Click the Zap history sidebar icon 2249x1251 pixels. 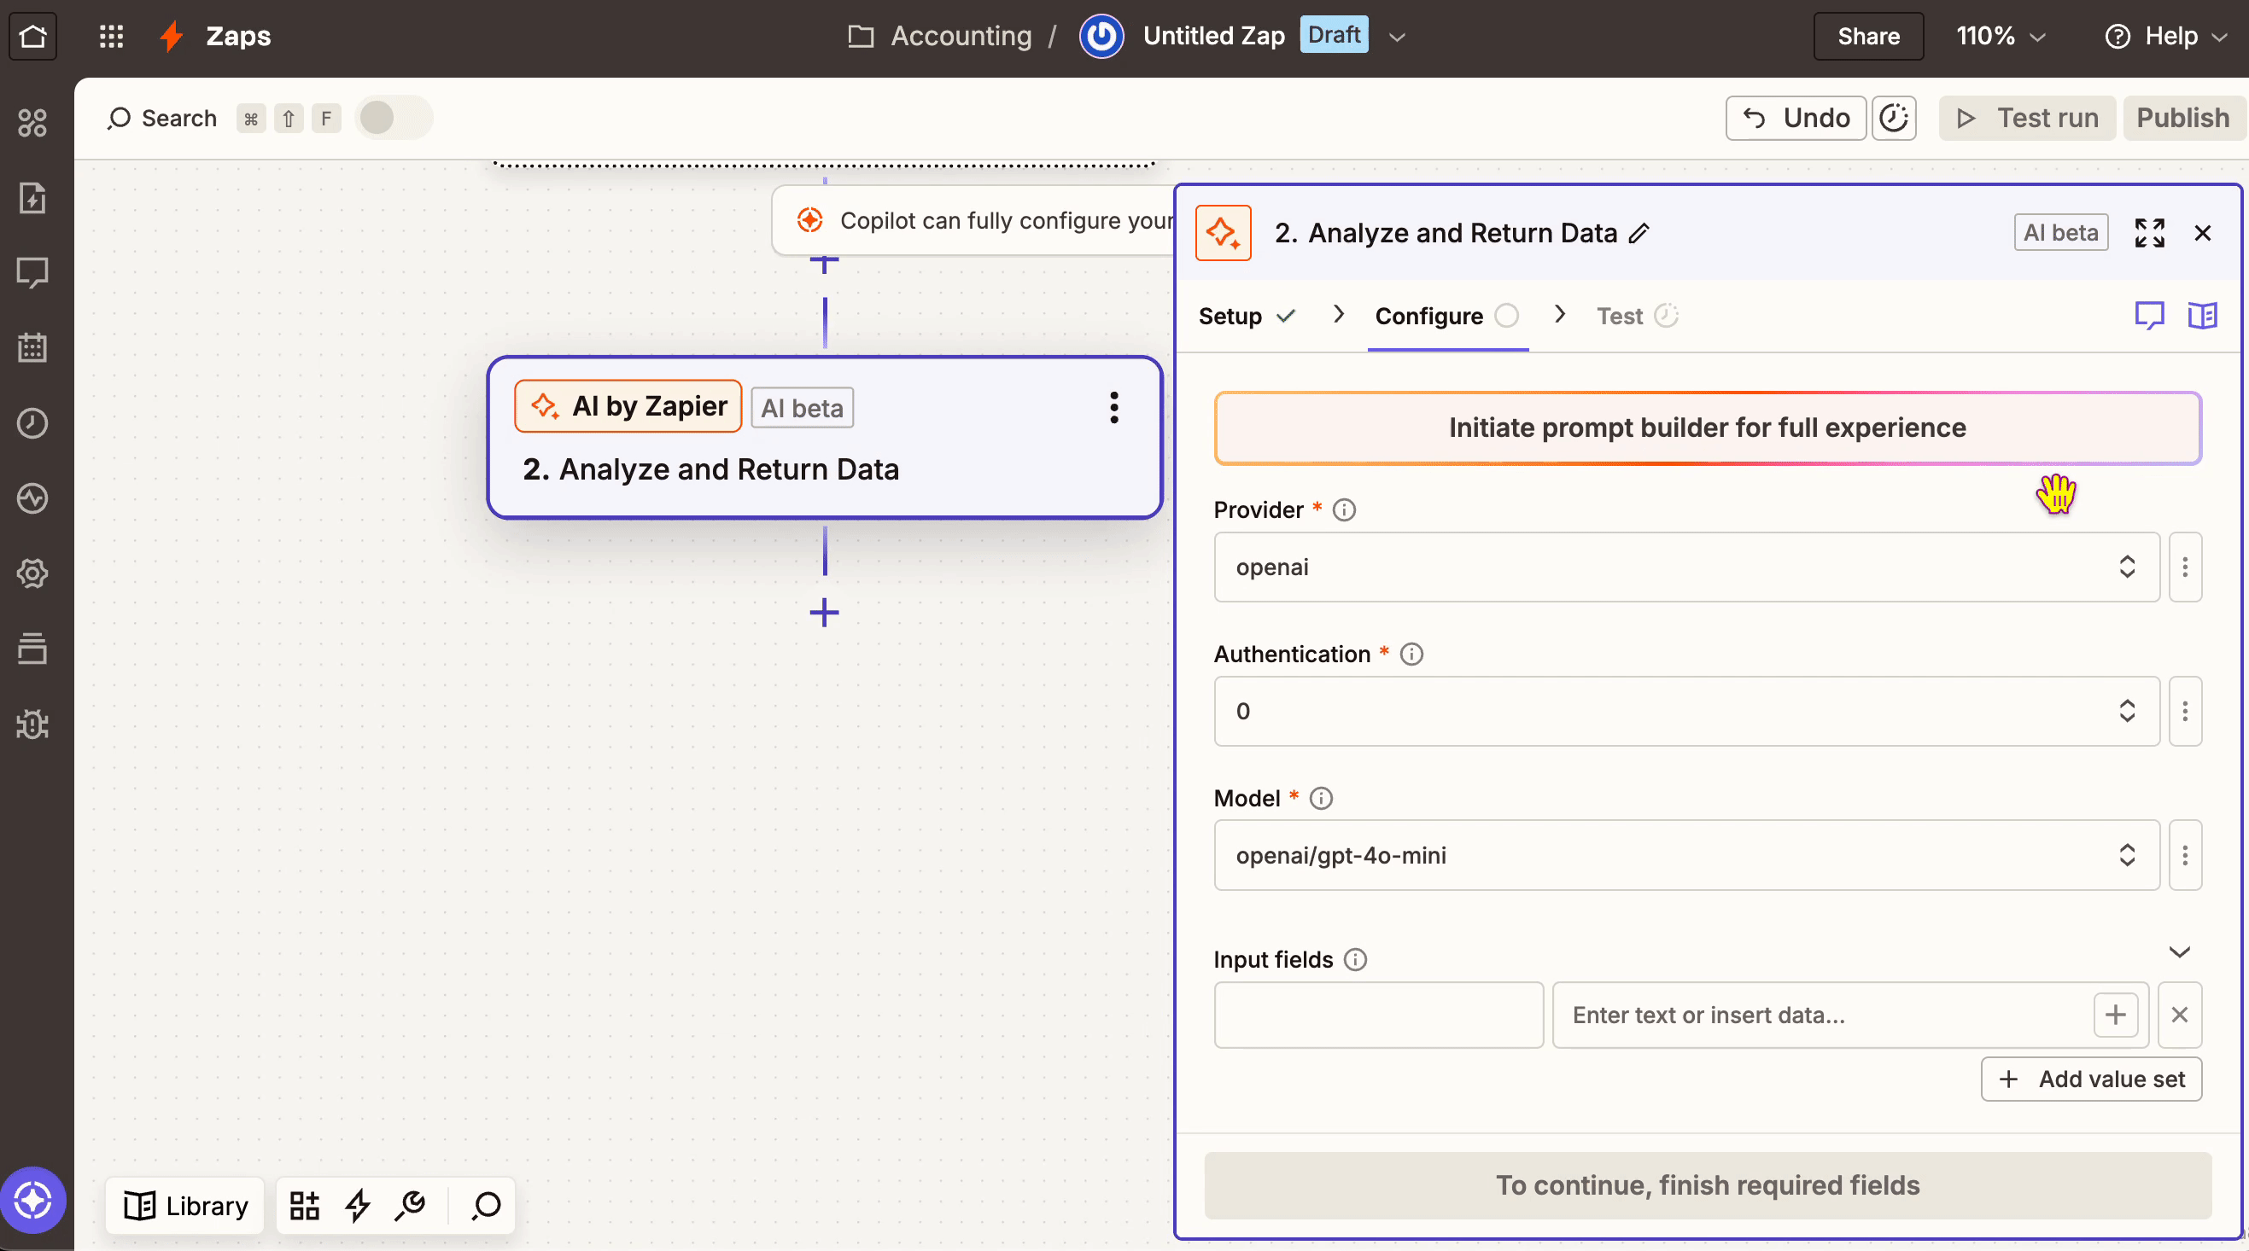(x=32, y=423)
